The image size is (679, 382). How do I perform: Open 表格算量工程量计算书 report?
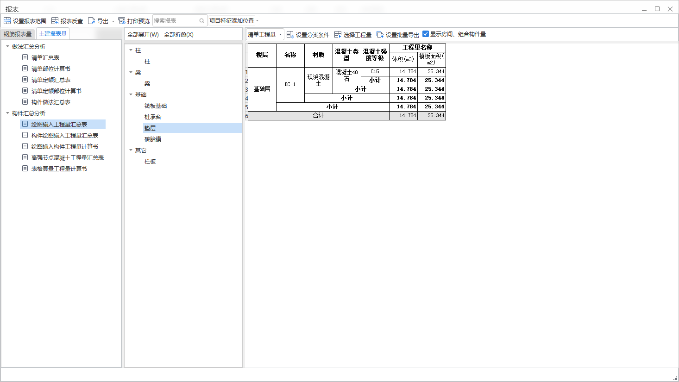coord(59,169)
